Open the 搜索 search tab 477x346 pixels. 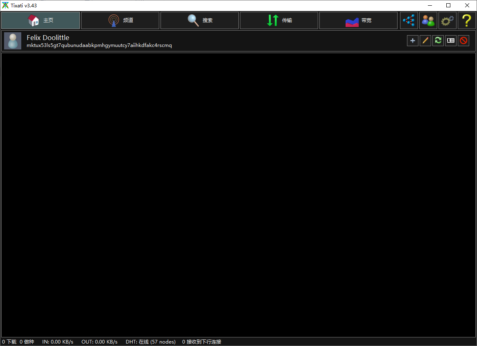(199, 20)
